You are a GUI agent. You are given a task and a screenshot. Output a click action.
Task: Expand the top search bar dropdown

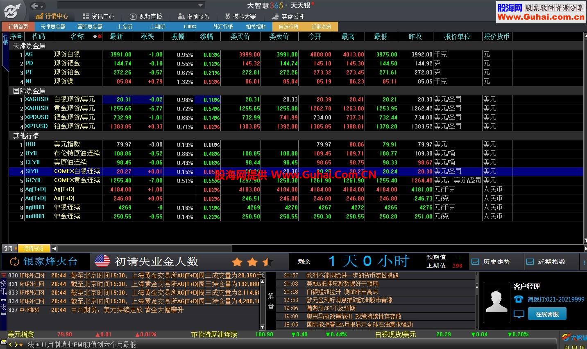point(201,5)
